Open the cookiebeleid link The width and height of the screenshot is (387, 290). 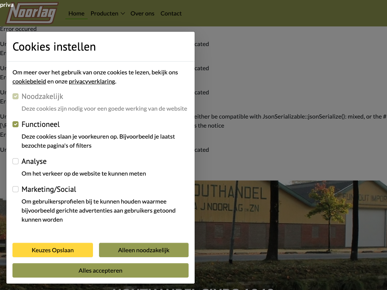tap(29, 82)
